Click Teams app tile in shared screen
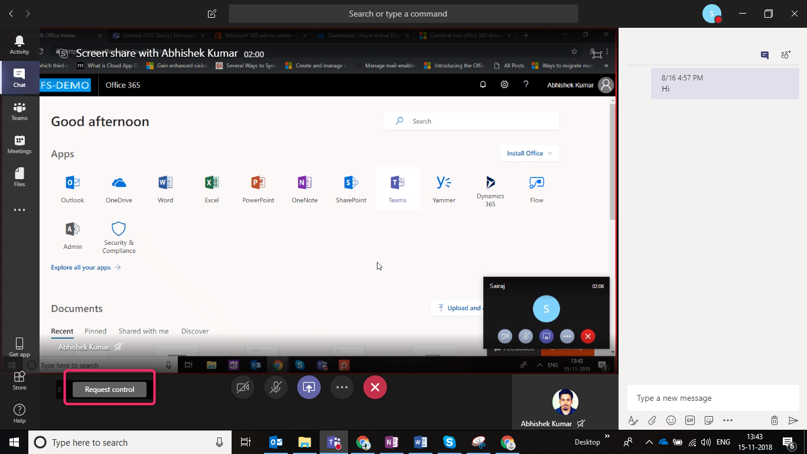Image resolution: width=807 pixels, height=454 pixels. (398, 189)
